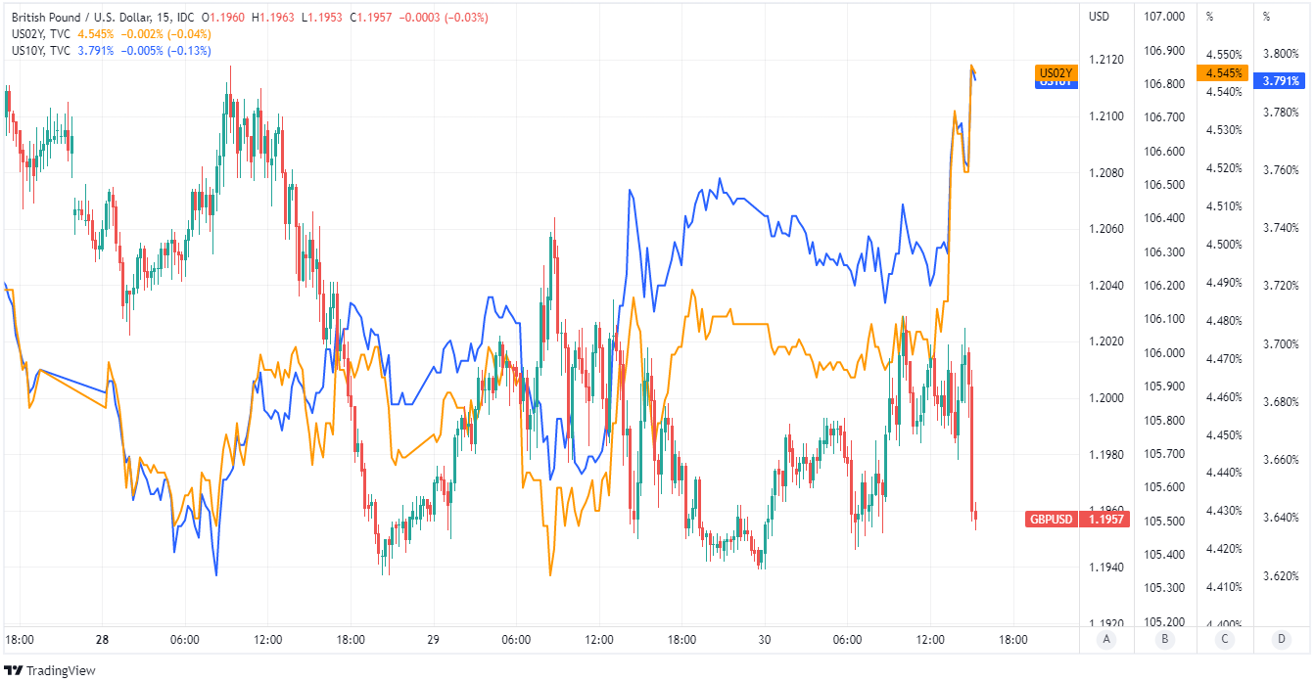1315x682 pixels.
Task: Select the US10Y, TVC legend entry
Action: 41,51
